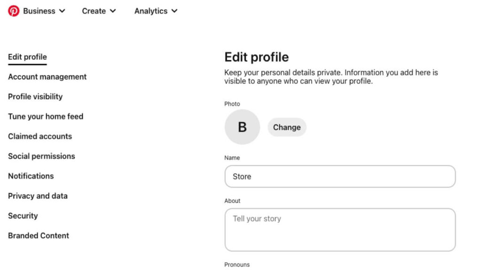Select Tune your home feed
The height and width of the screenshot is (270, 481).
tap(46, 117)
